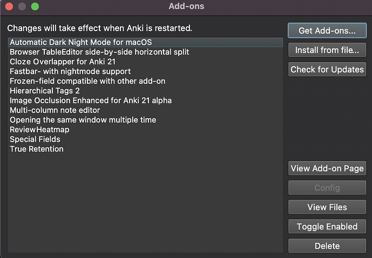Select the Special Fields add-on
The height and width of the screenshot is (258, 372).
pyautogui.click(x=145, y=139)
